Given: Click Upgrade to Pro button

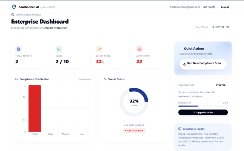Looking at the screenshot, I should click(x=203, y=112).
